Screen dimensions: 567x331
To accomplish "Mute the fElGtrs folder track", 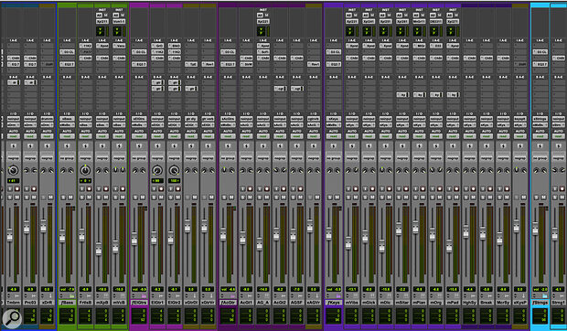I will click(143, 198).
